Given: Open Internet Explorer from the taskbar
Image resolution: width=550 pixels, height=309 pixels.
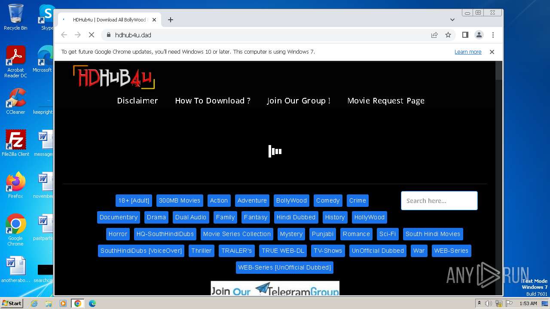Looking at the screenshot, I should tap(34, 303).
